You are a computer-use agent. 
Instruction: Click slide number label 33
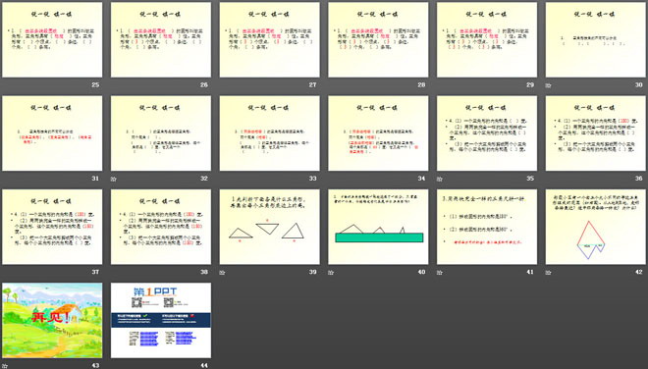click(x=312, y=179)
